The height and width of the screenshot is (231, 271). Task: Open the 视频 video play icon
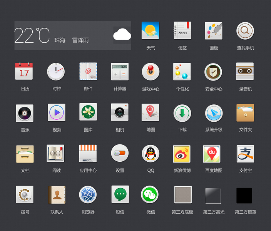[57, 112]
